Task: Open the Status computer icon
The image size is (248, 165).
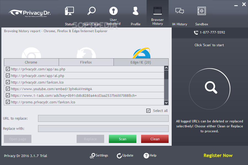Action: point(69,11)
